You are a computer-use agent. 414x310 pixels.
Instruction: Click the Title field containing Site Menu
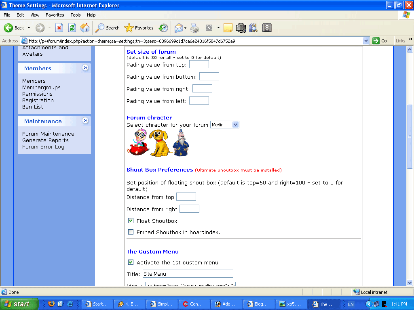pyautogui.click(x=188, y=274)
